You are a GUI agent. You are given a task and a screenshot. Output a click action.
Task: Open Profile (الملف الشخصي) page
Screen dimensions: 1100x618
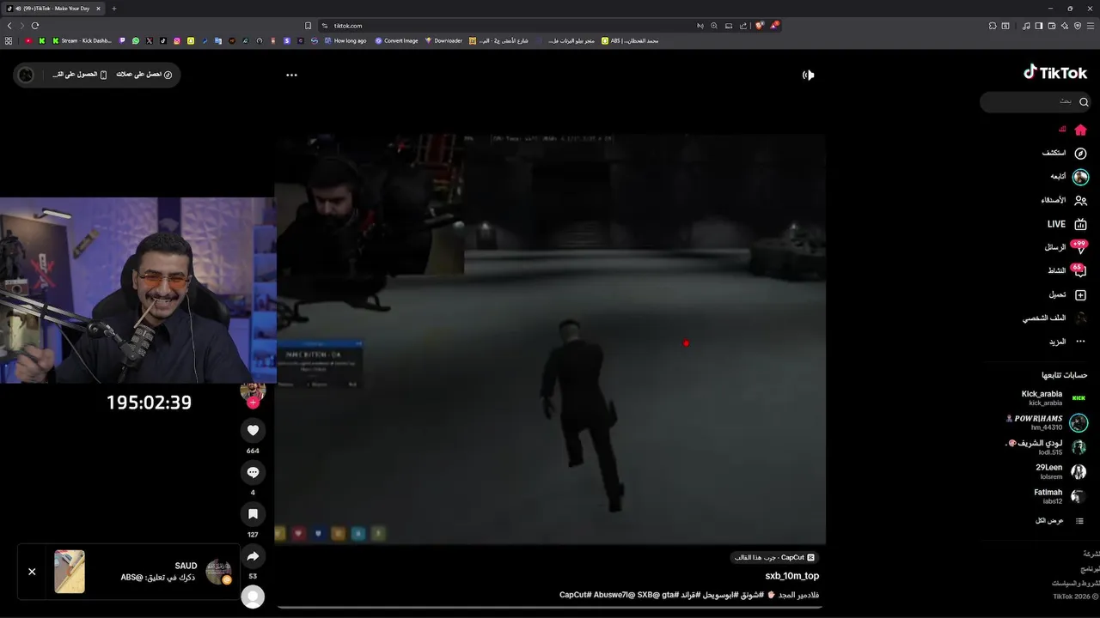click(x=1054, y=318)
